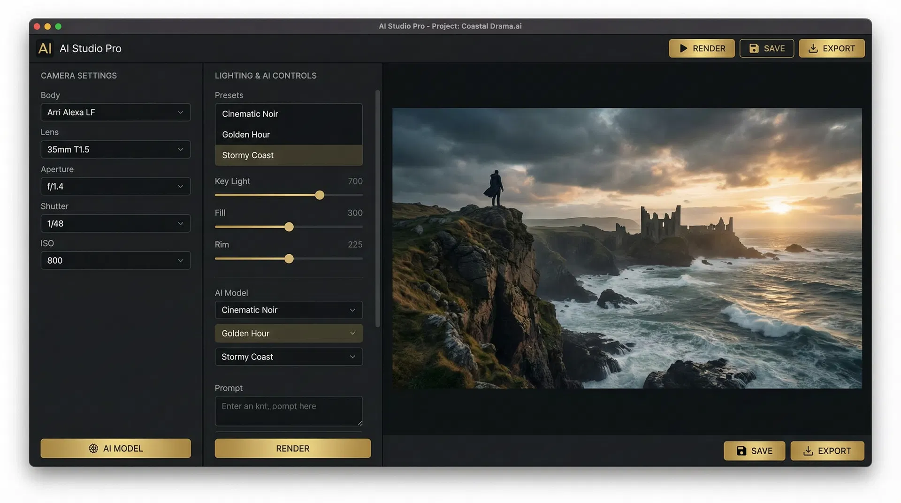Open the Body dropdown showing Arri Alexa LF
901x503 pixels.
point(115,112)
